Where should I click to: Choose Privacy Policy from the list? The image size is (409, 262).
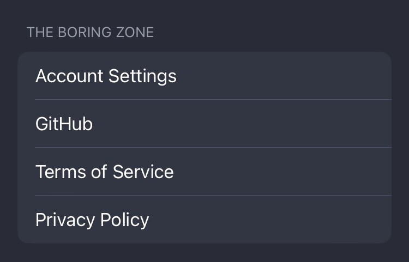point(204,220)
